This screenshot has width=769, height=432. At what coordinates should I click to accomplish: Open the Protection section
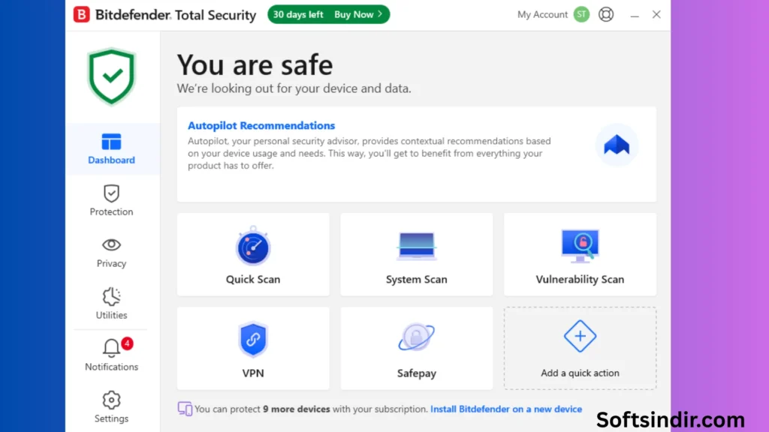(111, 200)
